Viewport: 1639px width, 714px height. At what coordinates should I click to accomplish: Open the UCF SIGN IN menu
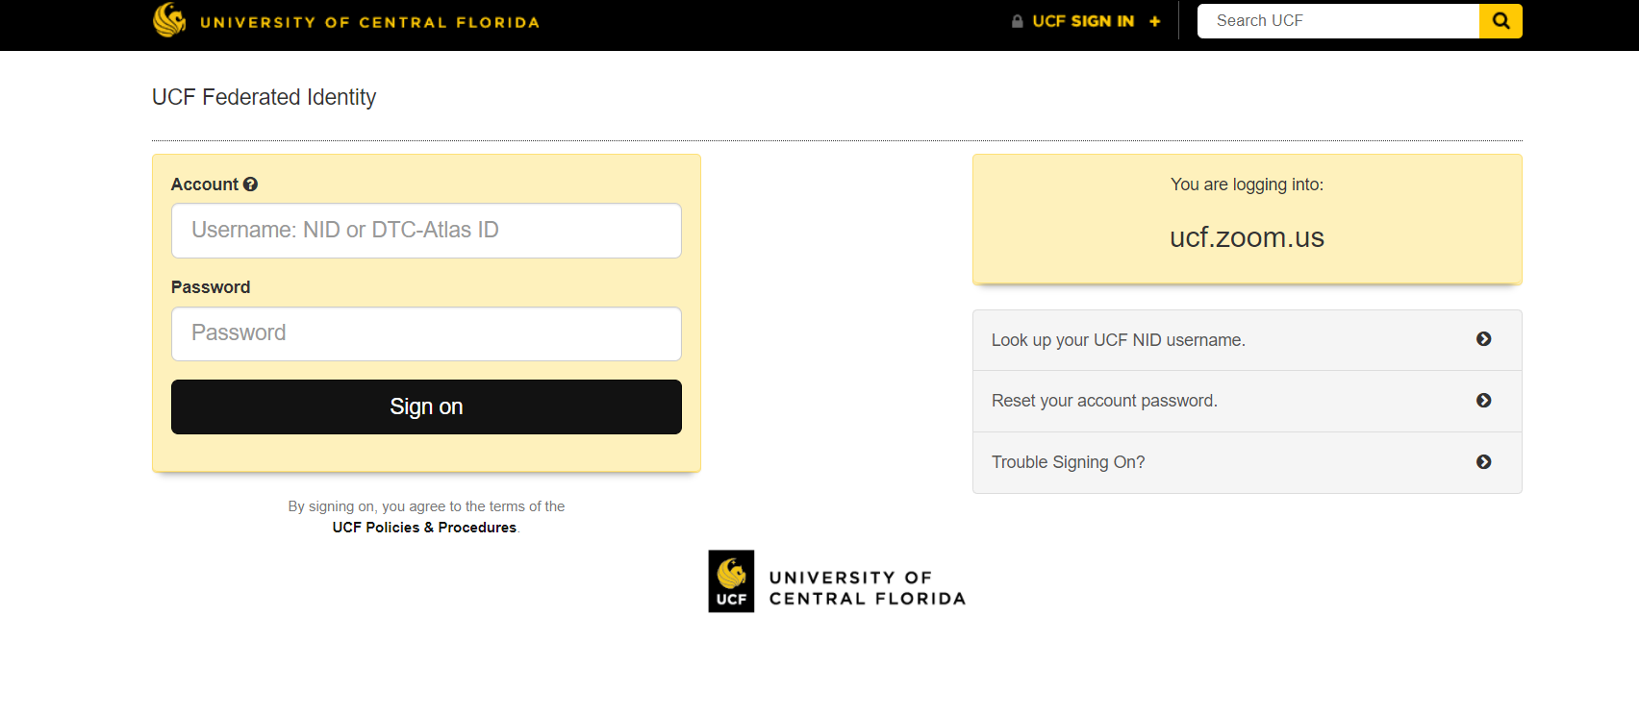(x=1083, y=21)
